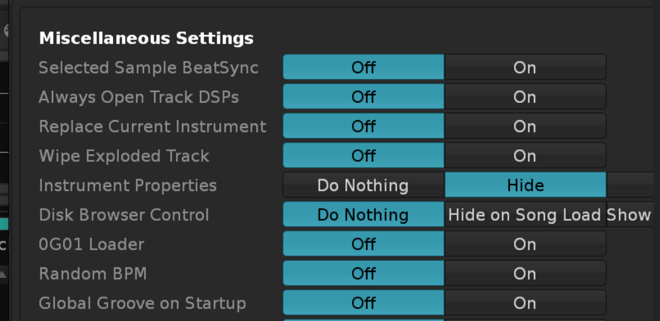Set Instrument Properties to Do Nothing

click(x=363, y=185)
